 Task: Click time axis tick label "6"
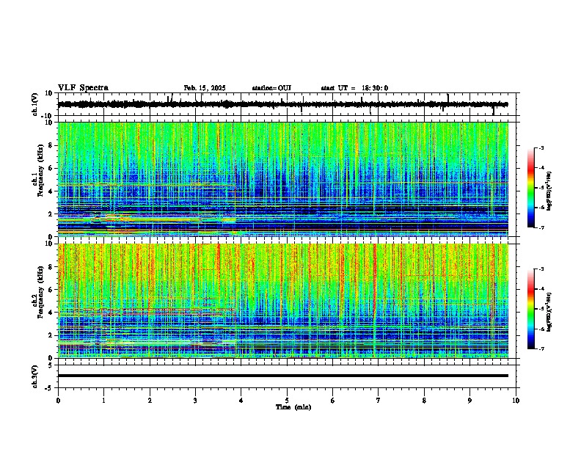coord(333,401)
